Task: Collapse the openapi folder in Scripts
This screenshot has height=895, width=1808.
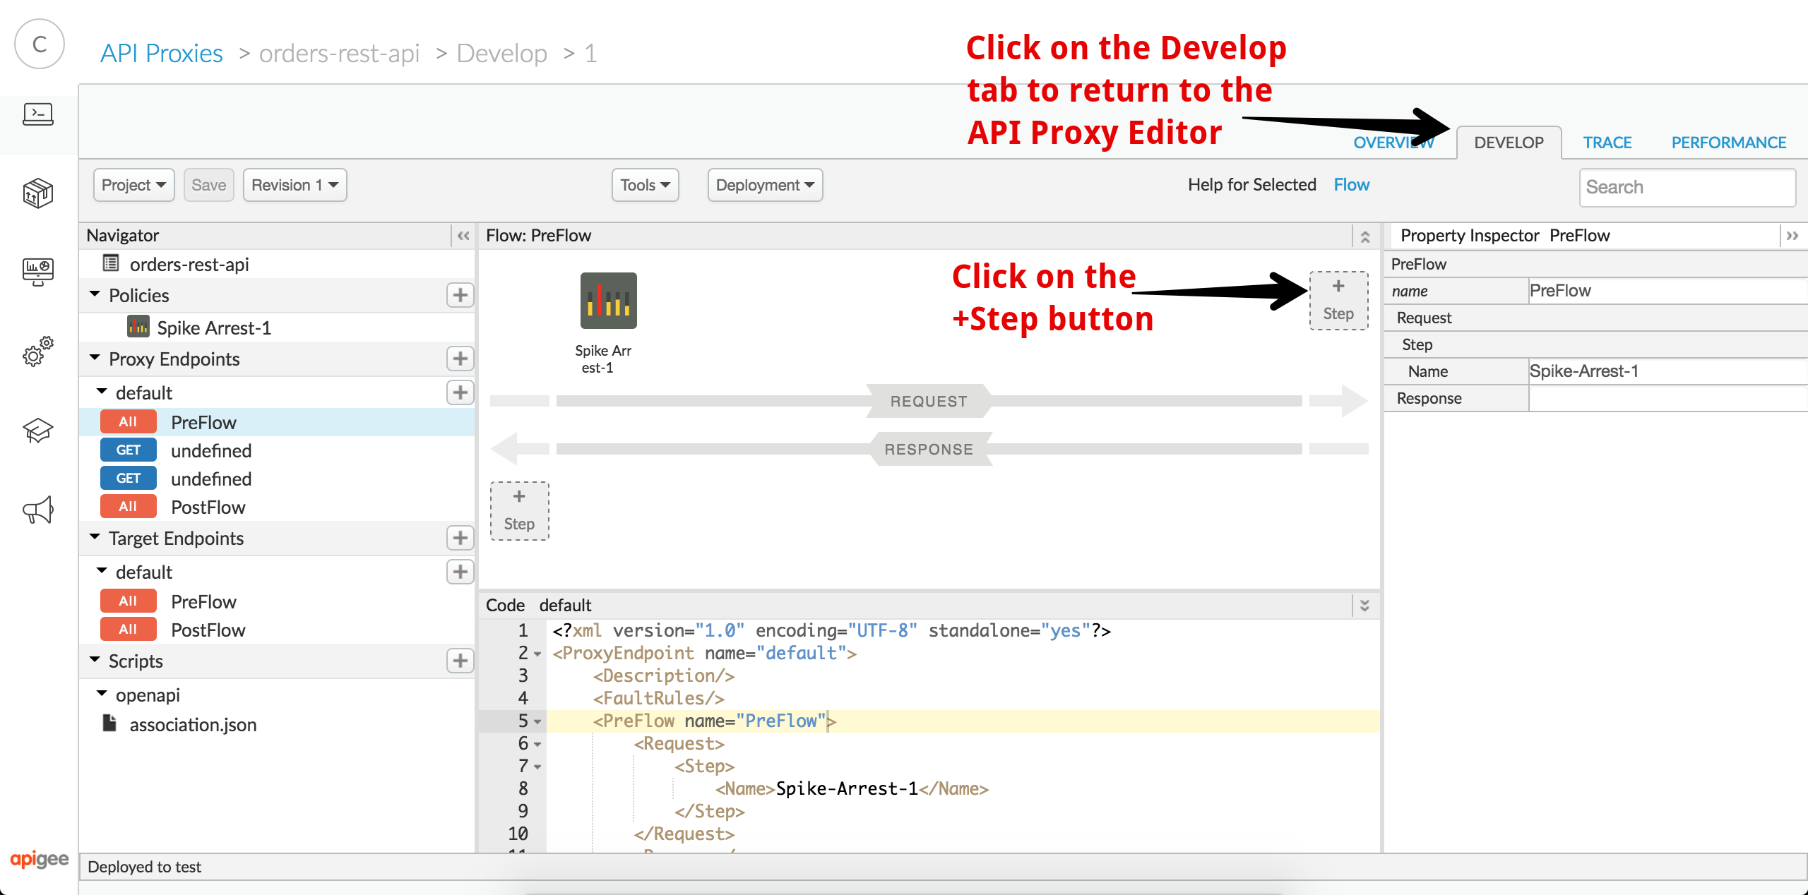Action: click(x=102, y=694)
